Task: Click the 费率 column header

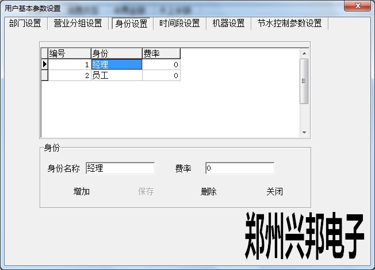Action: 161,53
